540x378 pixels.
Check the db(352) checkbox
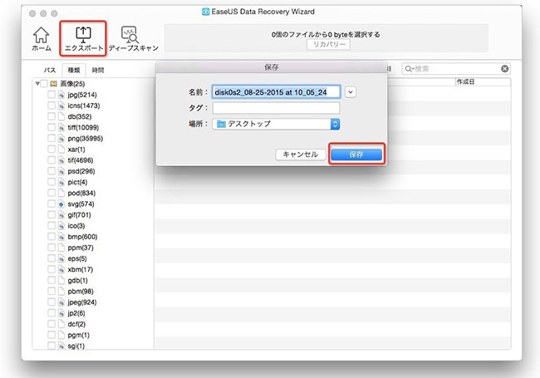(52, 116)
